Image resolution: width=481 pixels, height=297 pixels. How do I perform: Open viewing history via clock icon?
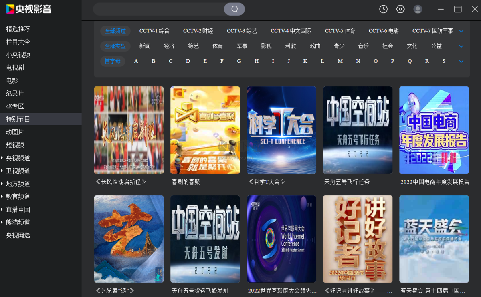pos(383,9)
